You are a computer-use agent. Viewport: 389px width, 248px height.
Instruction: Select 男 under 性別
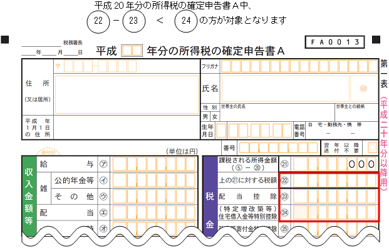click(205, 117)
